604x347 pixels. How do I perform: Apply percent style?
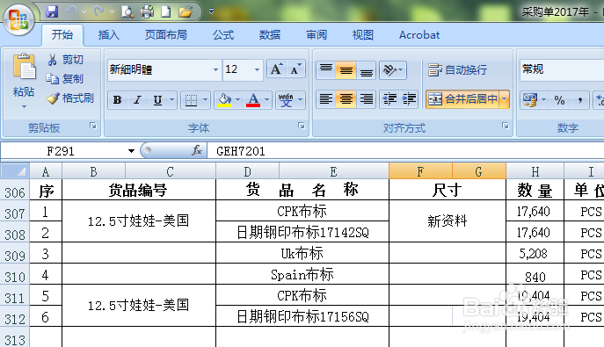[559, 100]
